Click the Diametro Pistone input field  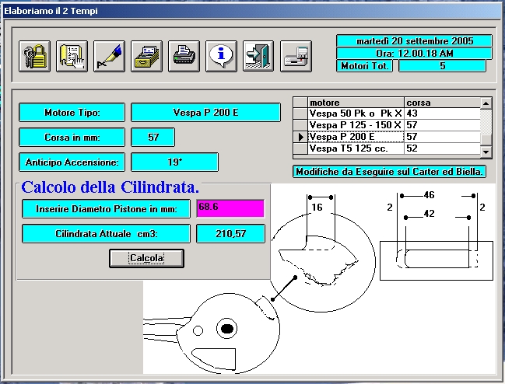(x=230, y=208)
